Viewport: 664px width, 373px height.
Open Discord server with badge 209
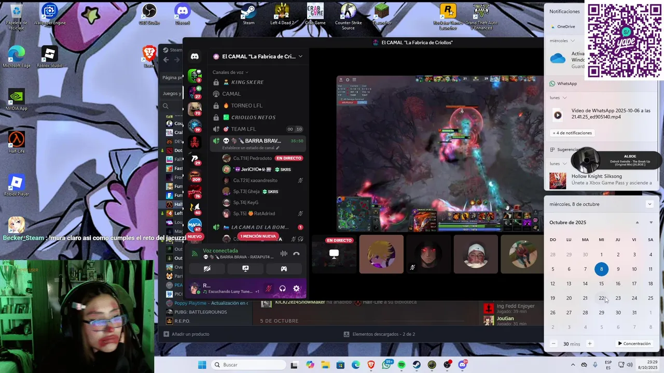[195, 176]
